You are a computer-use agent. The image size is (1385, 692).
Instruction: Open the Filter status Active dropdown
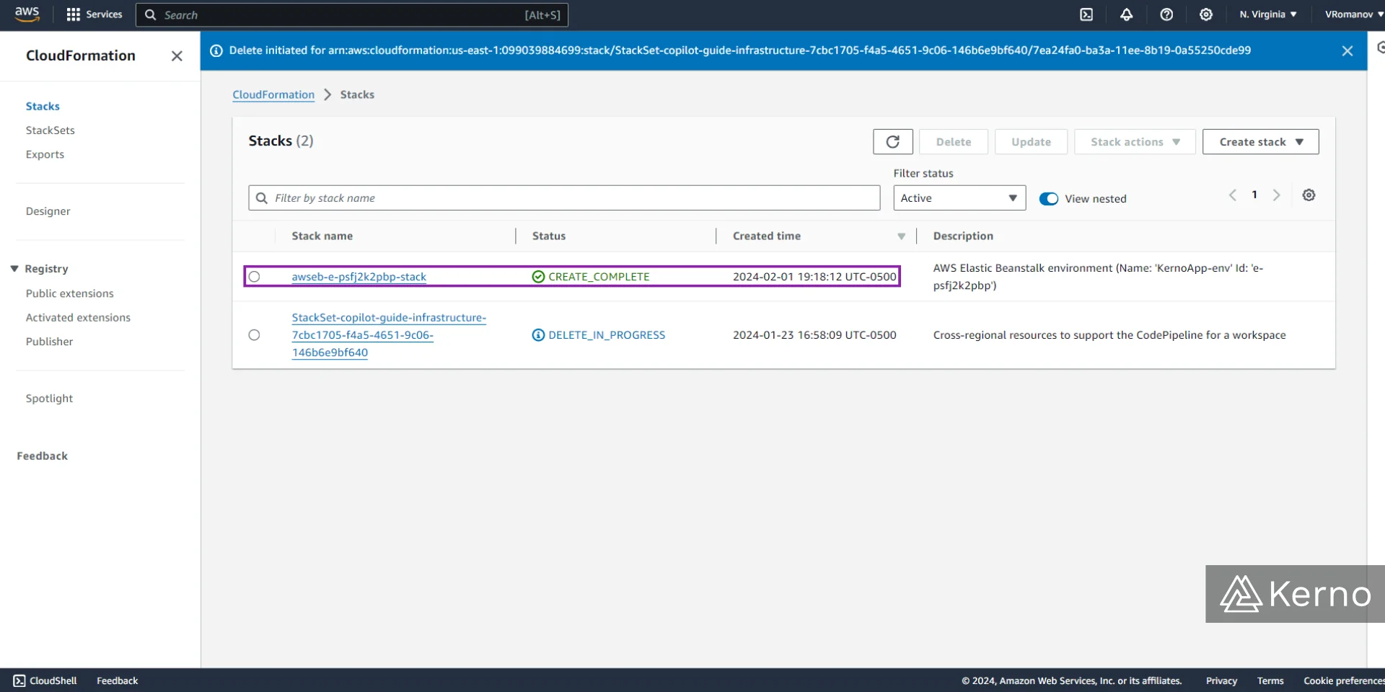959,198
